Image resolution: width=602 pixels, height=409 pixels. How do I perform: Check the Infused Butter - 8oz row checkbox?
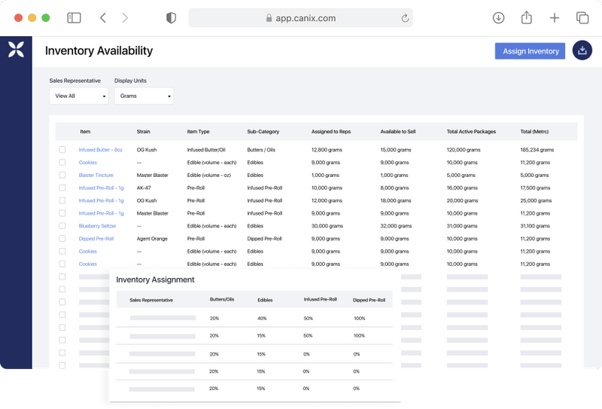[x=62, y=150]
